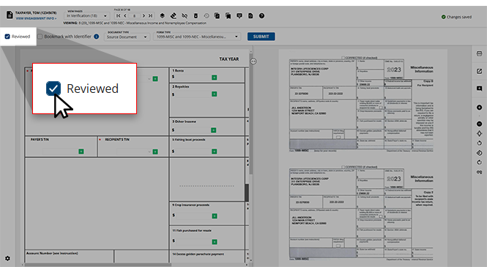Go to the next page
Viewport: 487px width, 267px height.
click(x=144, y=16)
